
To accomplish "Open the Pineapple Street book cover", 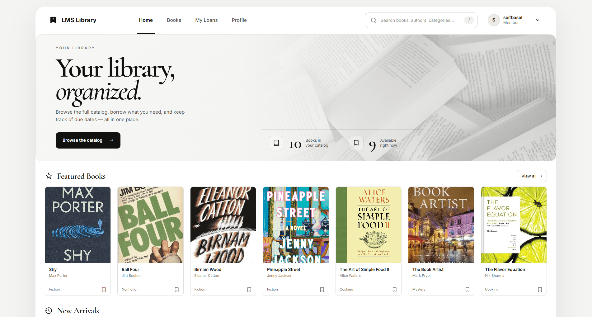I will (x=296, y=225).
